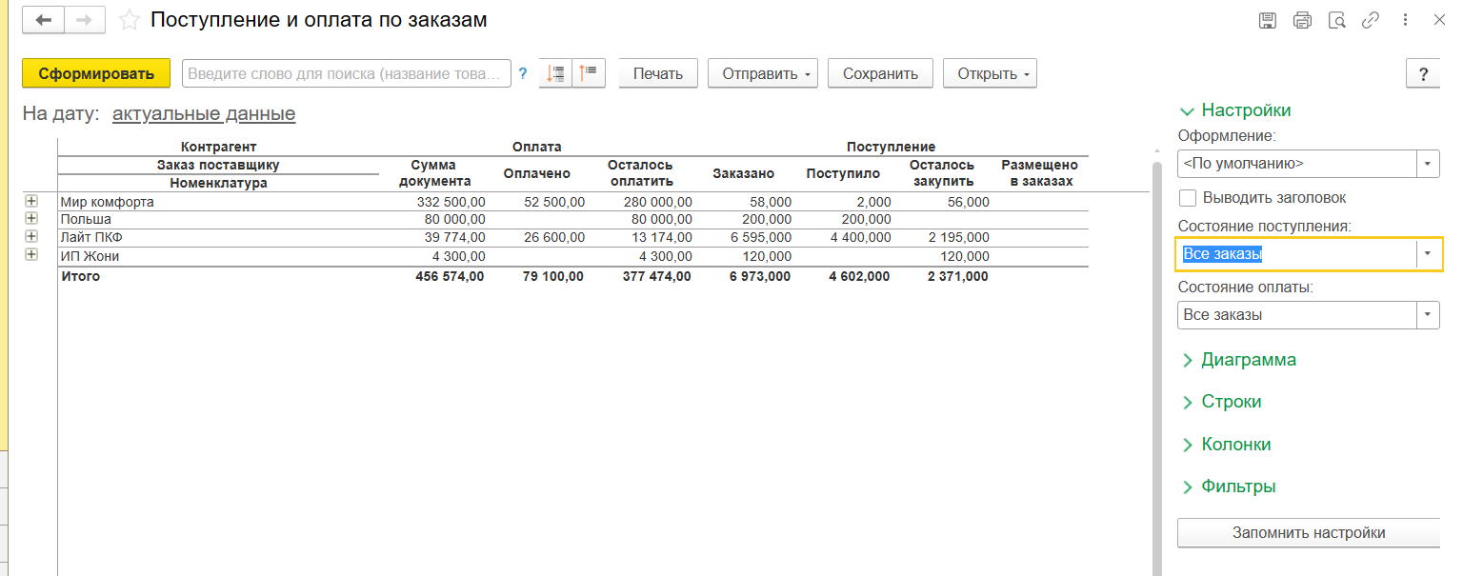
Task: Click the printer icon at top right
Action: (1302, 20)
